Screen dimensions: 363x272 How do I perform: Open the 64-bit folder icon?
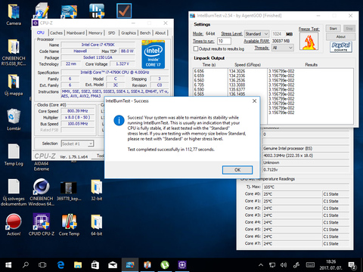tap(97, 223)
